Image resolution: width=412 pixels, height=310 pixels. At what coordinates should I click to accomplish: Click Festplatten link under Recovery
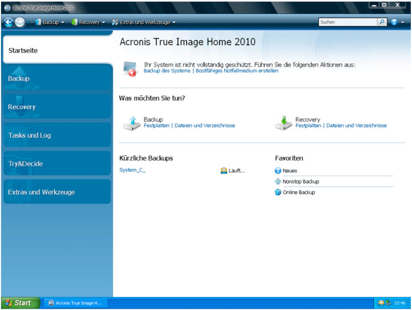pos(308,125)
